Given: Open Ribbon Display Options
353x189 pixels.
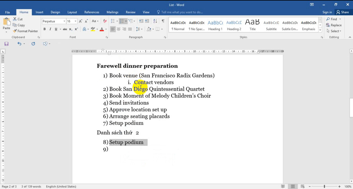Looking at the screenshot, I should [x=312, y=4].
